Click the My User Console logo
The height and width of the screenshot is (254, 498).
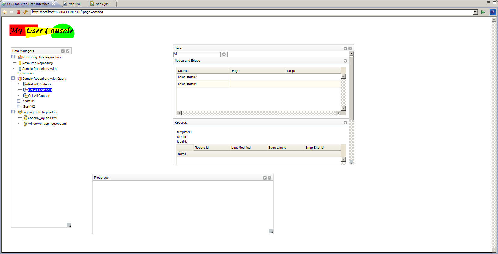click(x=42, y=31)
